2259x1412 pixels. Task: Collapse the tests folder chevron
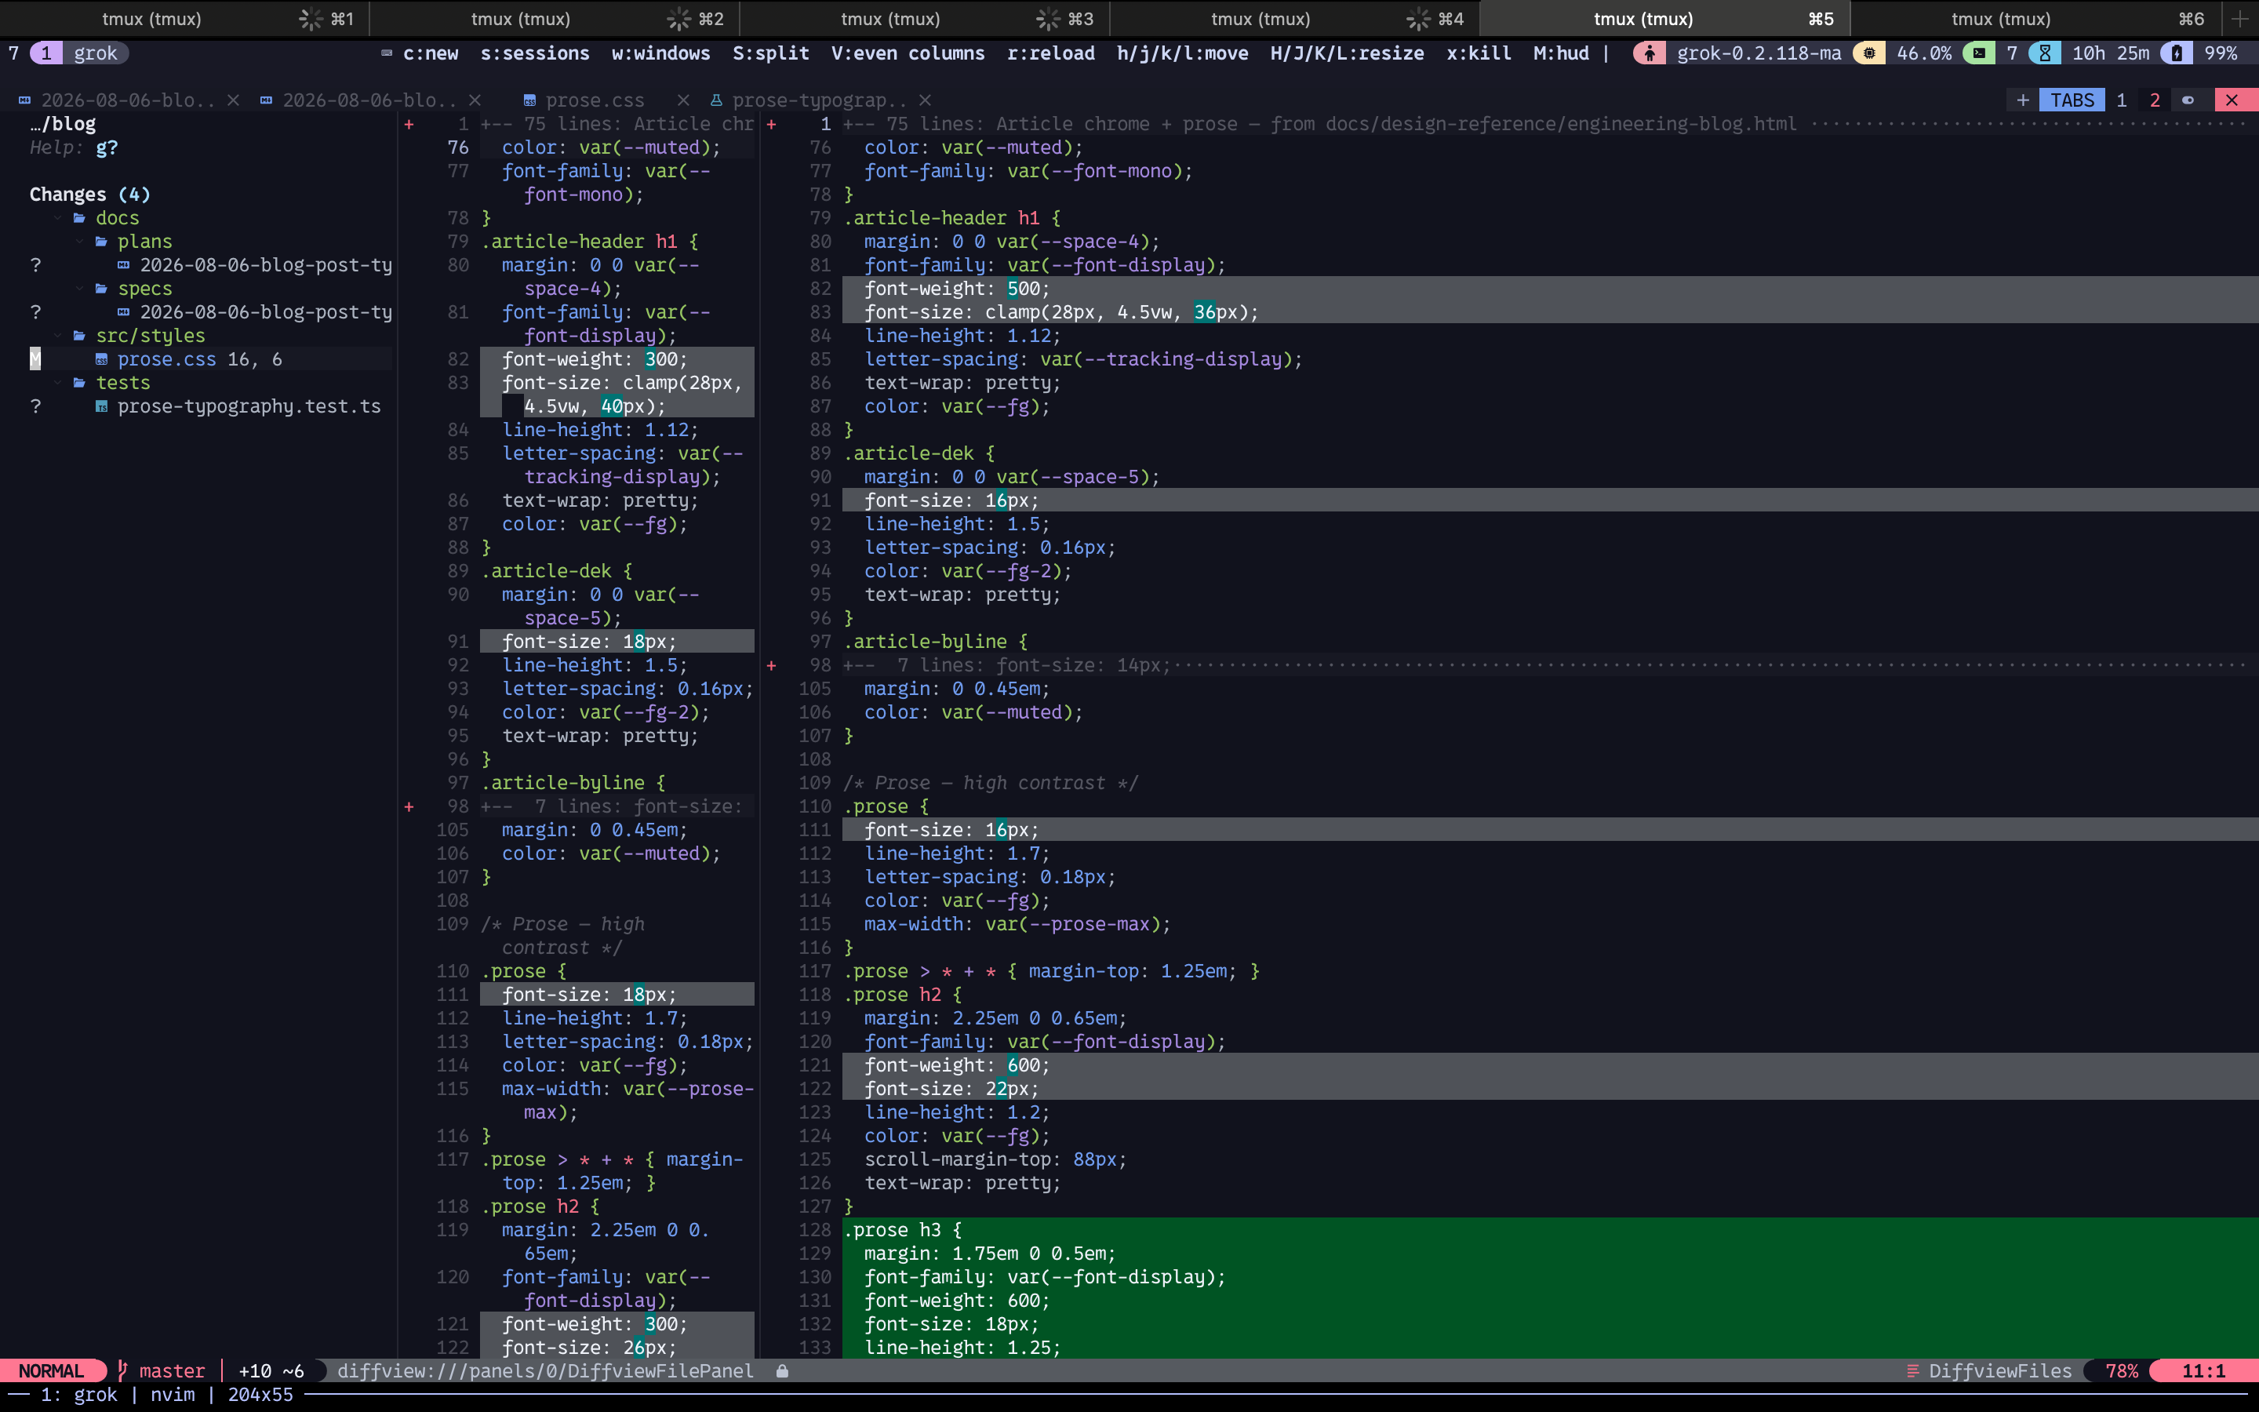tap(58, 383)
